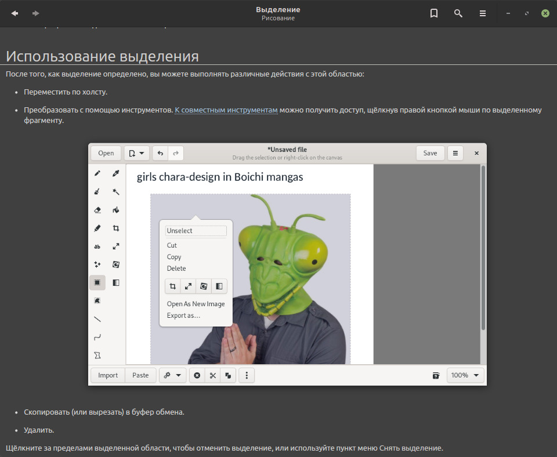This screenshot has width=557, height=457.
Task: Click the undo arrow in the Drawing header
Action: (x=161, y=153)
